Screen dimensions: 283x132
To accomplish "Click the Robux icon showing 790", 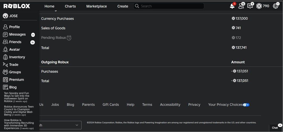I will point(259,6).
